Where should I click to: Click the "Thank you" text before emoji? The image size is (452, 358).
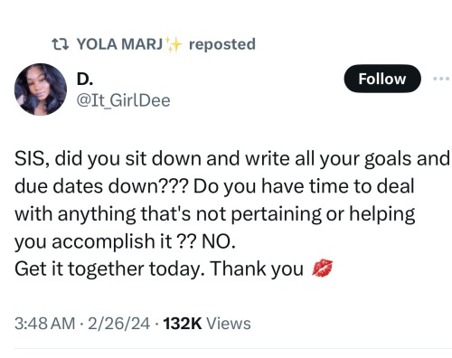point(257,268)
